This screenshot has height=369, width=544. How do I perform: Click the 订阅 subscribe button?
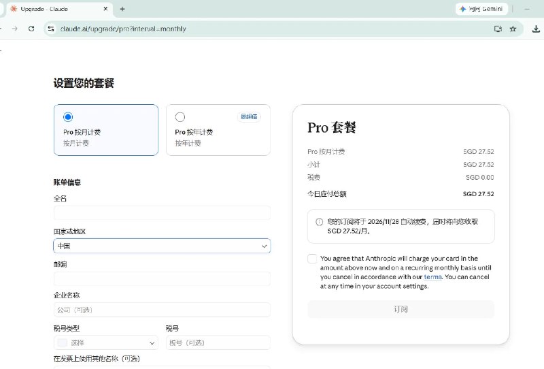click(401, 309)
